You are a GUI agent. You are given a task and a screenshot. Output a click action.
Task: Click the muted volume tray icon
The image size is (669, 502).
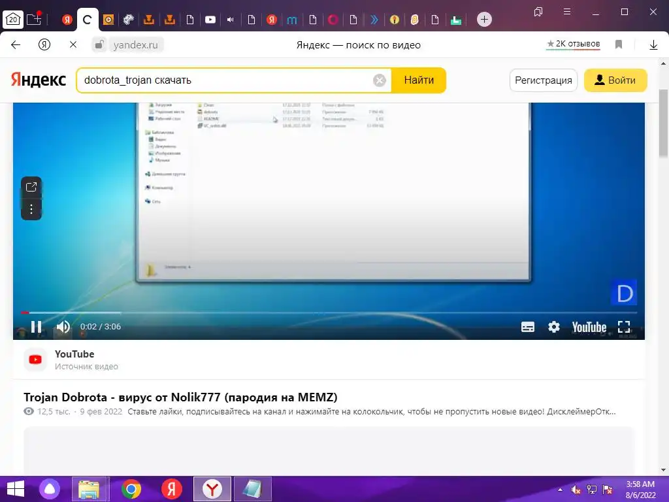click(x=576, y=490)
